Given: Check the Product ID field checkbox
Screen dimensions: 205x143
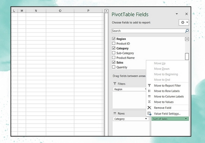Looking at the screenshot, I should pos(114,43).
